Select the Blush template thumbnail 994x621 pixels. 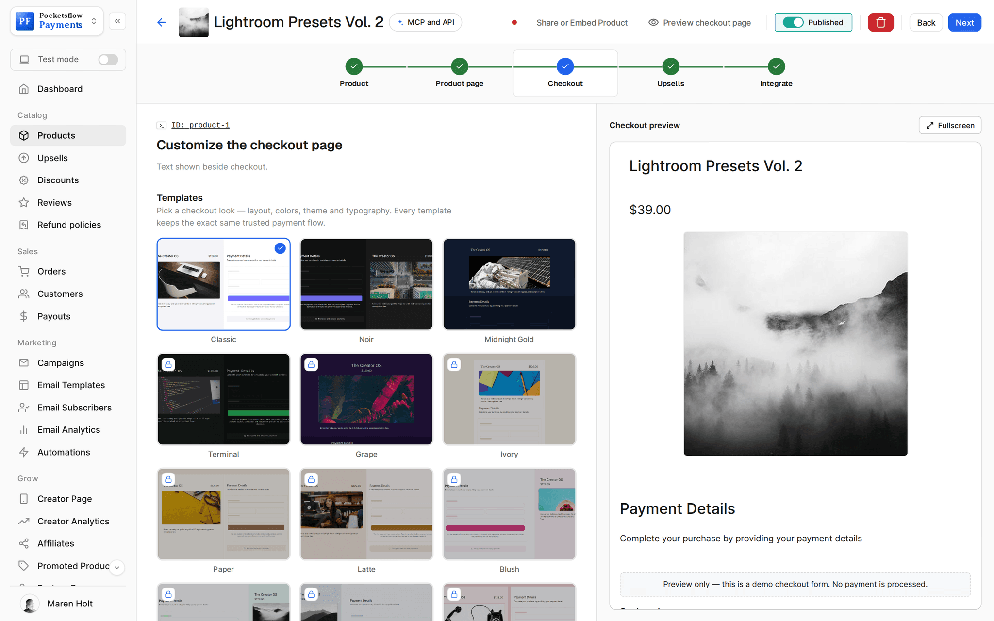tap(509, 514)
